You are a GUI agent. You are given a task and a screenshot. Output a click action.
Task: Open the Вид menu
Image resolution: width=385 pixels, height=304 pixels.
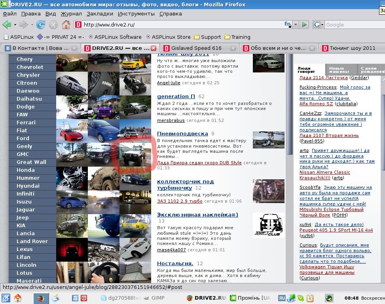click(x=51, y=14)
